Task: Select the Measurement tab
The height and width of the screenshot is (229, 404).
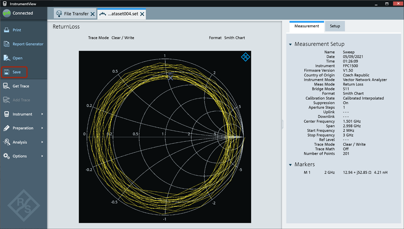Action: pos(307,26)
